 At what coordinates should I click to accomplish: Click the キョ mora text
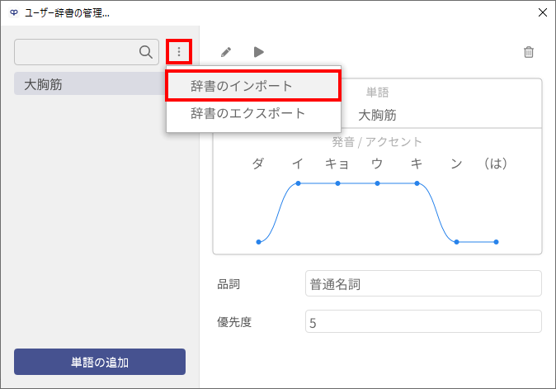pyautogui.click(x=337, y=164)
